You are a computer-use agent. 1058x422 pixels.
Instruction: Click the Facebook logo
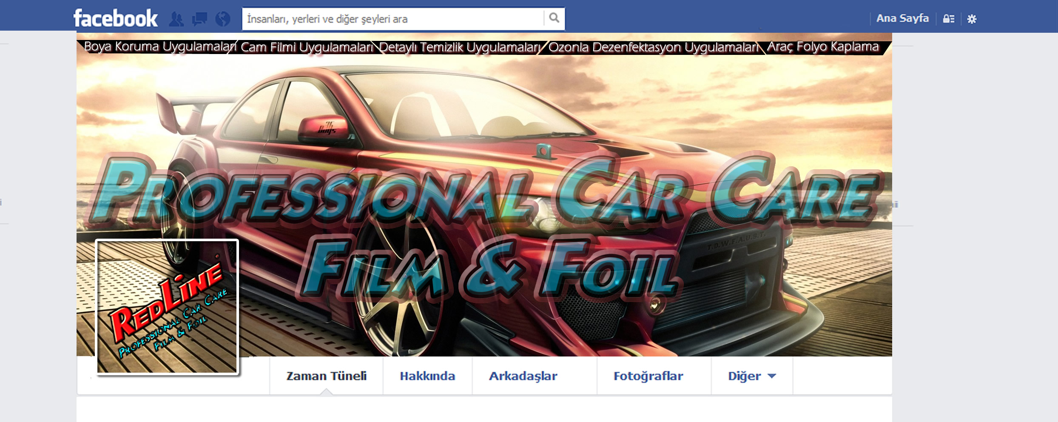point(116,18)
